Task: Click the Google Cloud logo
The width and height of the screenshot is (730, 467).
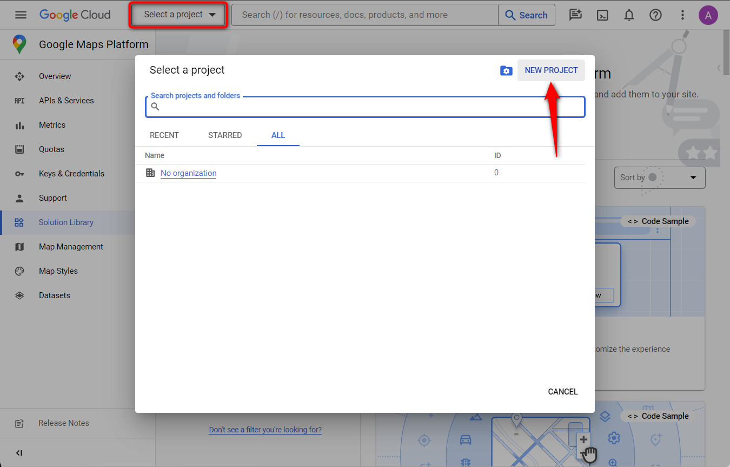Action: [x=75, y=15]
